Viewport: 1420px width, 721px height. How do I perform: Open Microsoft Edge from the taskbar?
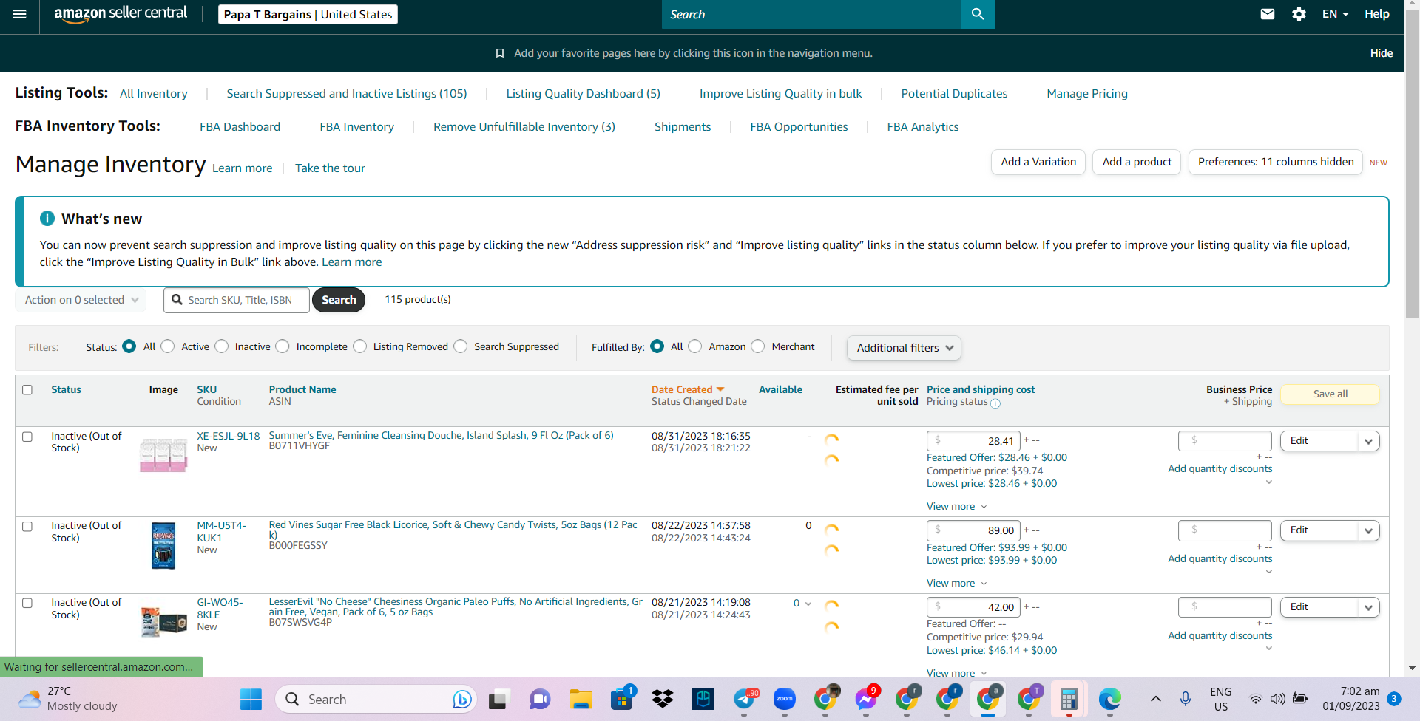coord(1109,699)
